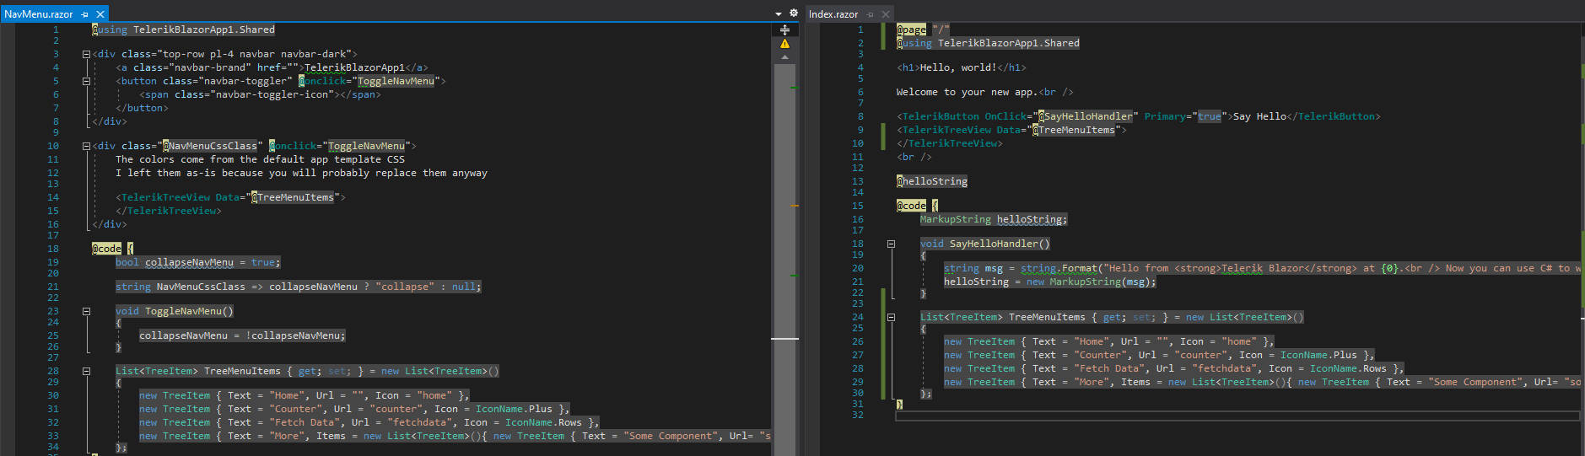
Task: Close the Index.razor tab
Action: (x=886, y=14)
